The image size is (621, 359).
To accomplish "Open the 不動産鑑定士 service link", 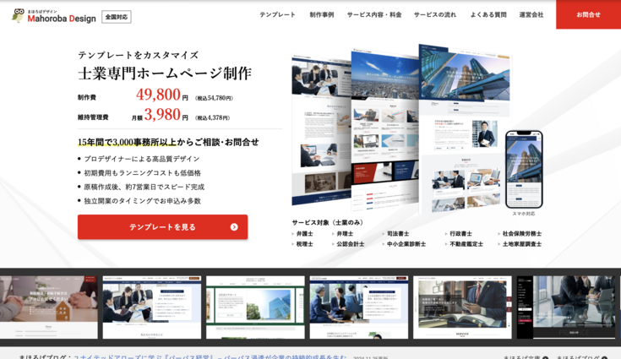I will [466, 244].
